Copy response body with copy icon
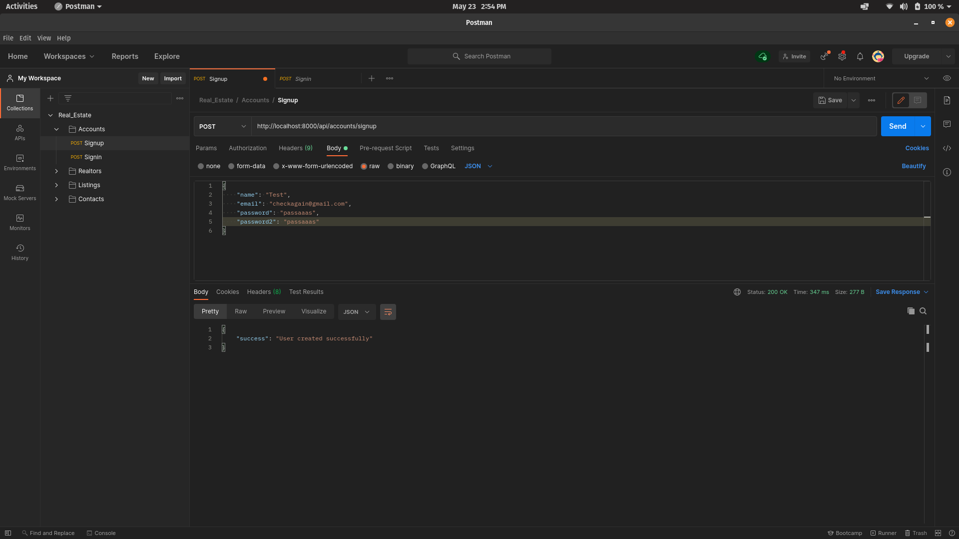Viewport: 959px width, 539px height. click(x=911, y=311)
